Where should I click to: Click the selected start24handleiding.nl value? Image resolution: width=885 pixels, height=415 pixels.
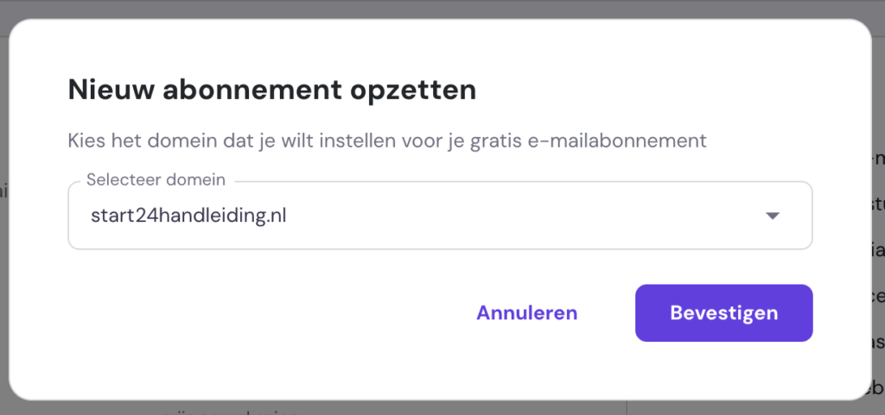(x=188, y=216)
